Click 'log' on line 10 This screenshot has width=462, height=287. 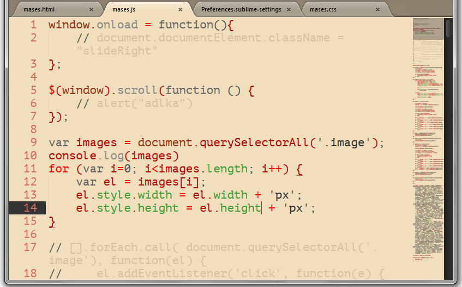(x=114, y=156)
